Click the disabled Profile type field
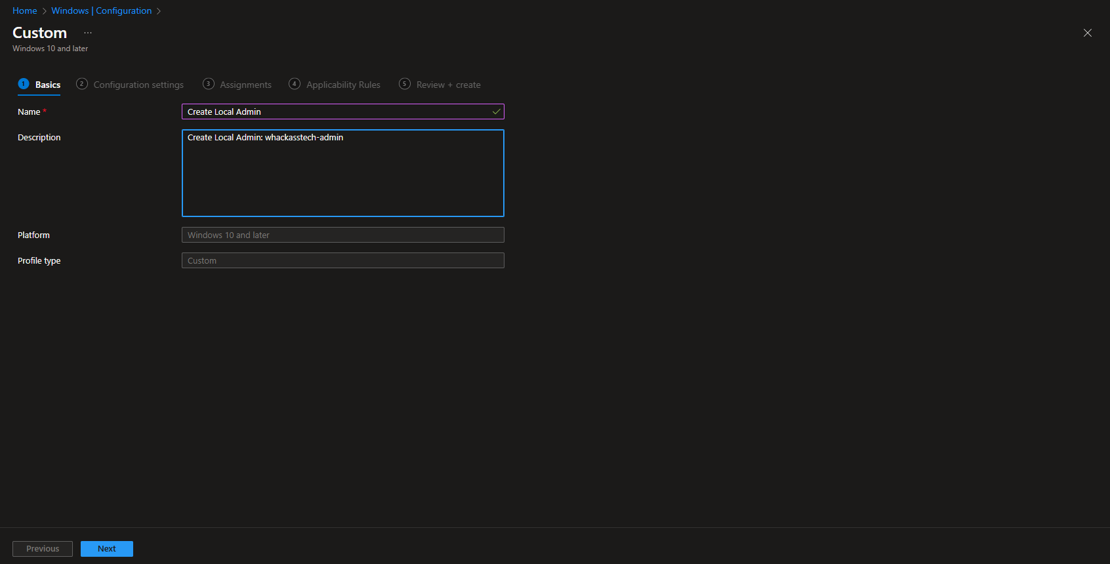Viewport: 1110px width, 564px height. coord(342,260)
